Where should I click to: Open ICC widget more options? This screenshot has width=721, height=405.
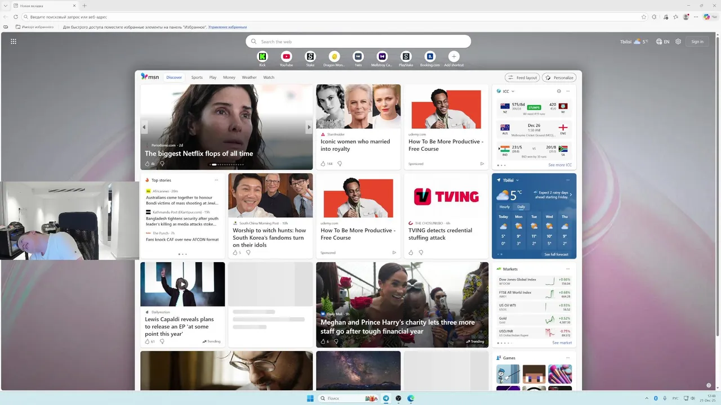tap(568, 91)
